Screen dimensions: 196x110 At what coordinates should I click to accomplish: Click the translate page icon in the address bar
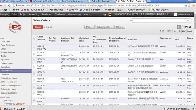click(x=186, y=5)
